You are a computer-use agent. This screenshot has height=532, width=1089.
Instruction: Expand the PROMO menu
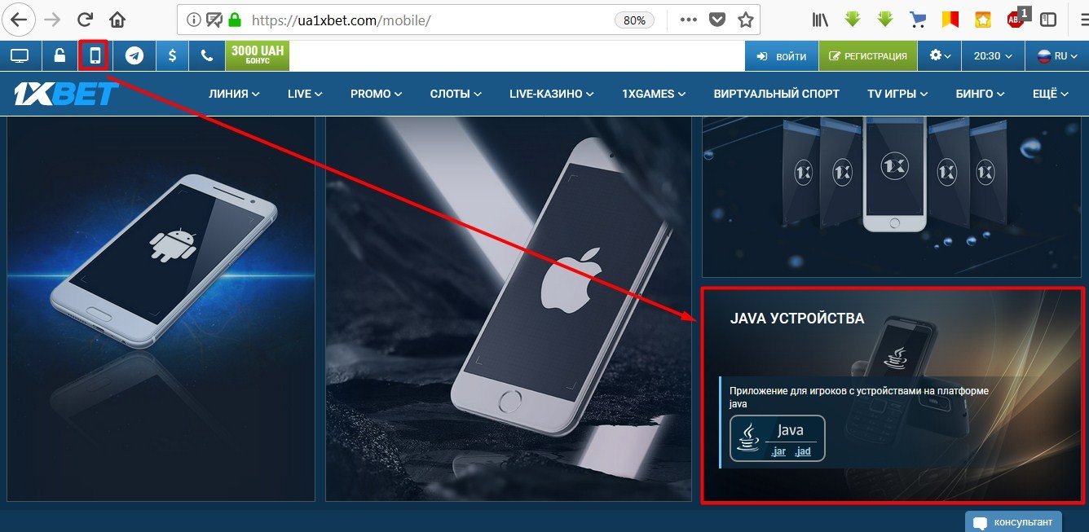[376, 94]
